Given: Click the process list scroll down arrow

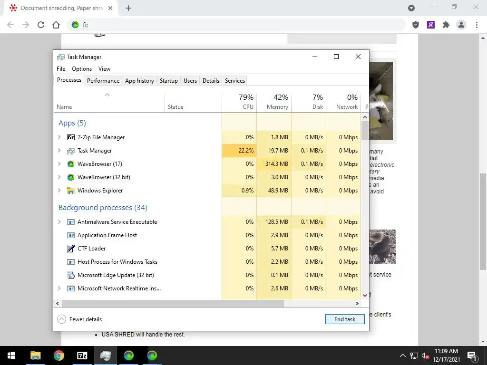Looking at the screenshot, I should point(365,296).
